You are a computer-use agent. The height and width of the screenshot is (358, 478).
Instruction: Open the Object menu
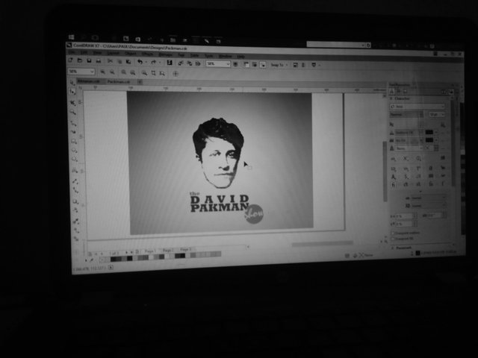pos(130,54)
